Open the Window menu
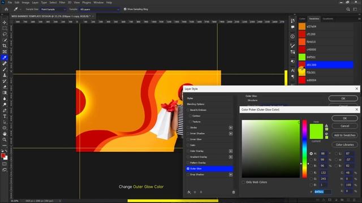Viewport: 362px width, 203px height. (98, 2)
